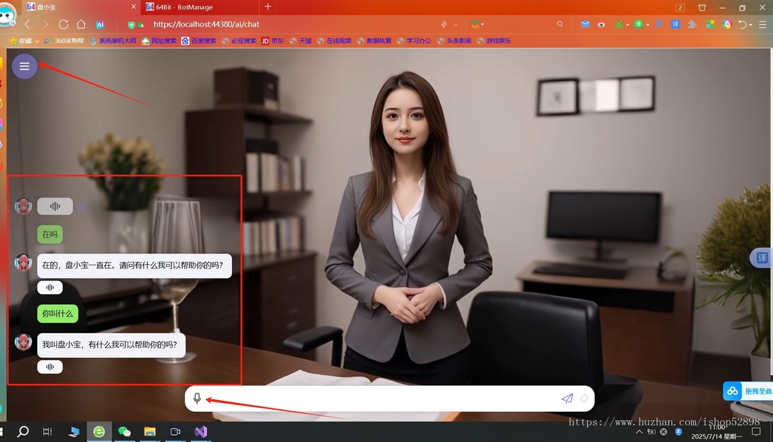Open the mail envelope extension icon

[x=585, y=24]
